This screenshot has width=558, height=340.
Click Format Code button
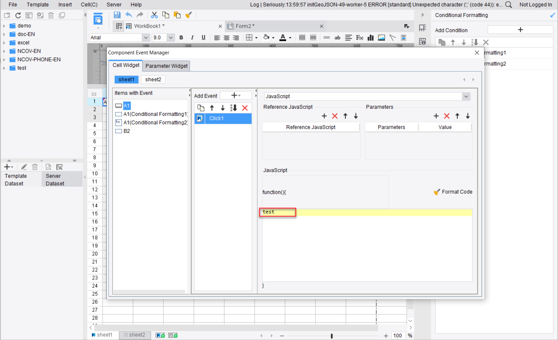(x=453, y=192)
